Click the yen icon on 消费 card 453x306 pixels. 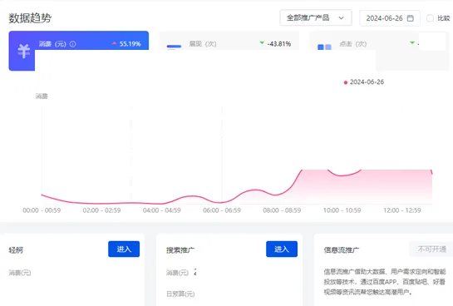(x=23, y=52)
